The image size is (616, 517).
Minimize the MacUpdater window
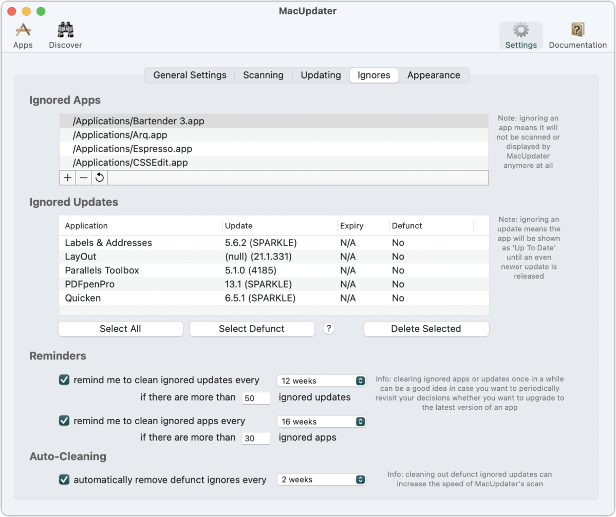tap(26, 11)
